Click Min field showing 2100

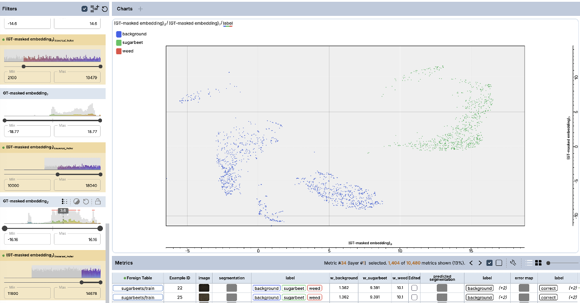(27, 76)
